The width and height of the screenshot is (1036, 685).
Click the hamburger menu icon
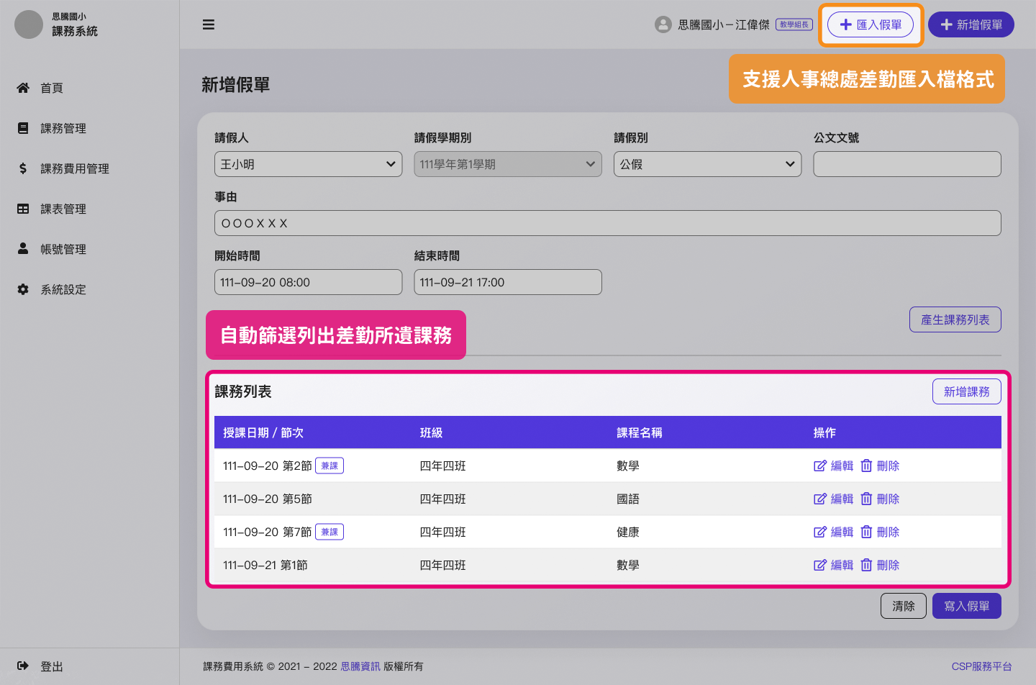pyautogui.click(x=209, y=24)
